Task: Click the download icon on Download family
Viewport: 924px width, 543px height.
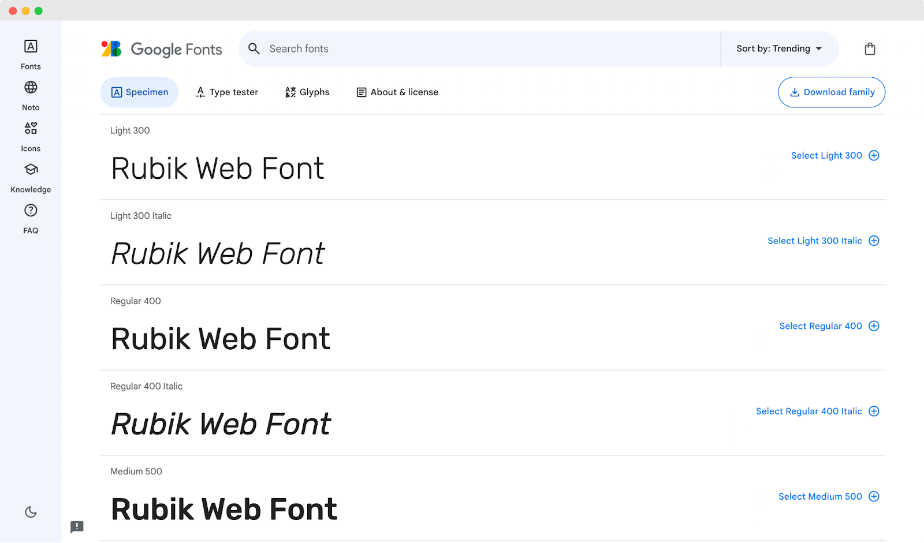Action: click(795, 92)
